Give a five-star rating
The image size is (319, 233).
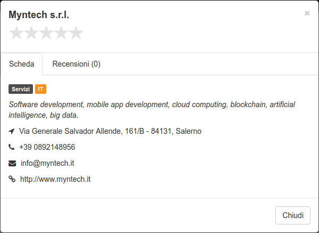tap(76, 33)
